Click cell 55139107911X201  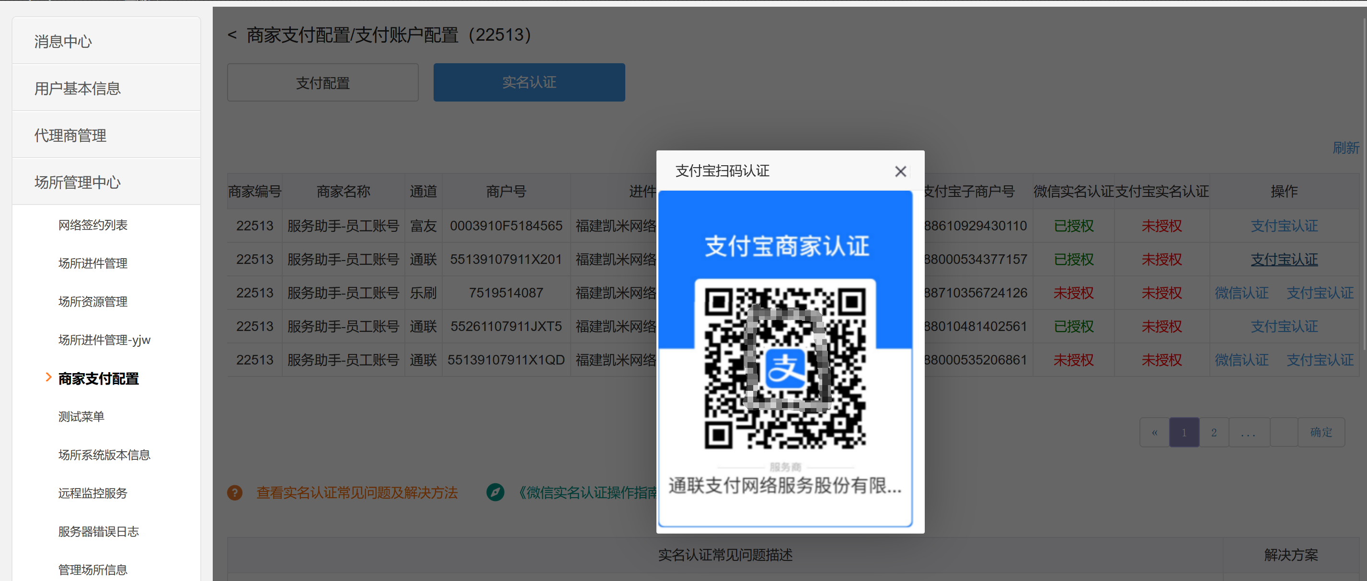(x=505, y=260)
